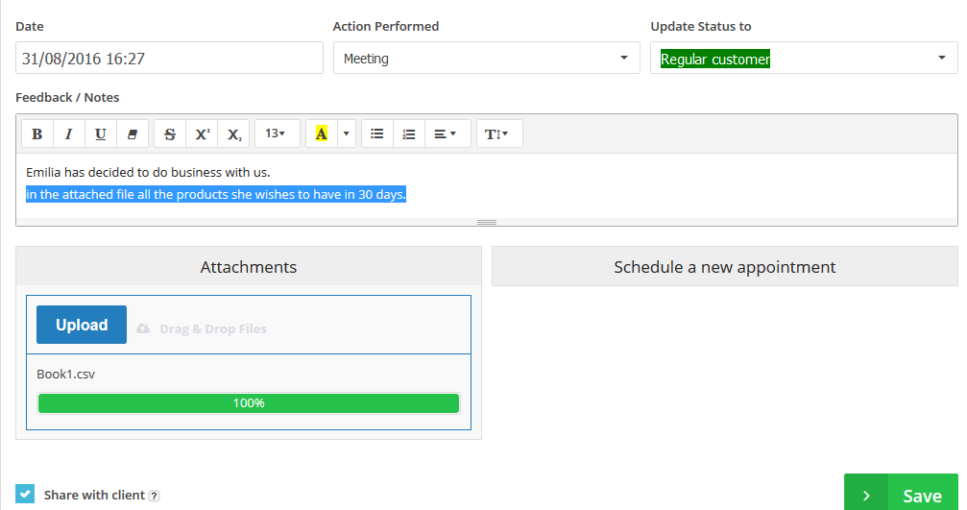Click the eraser clear-formatting icon

click(x=132, y=134)
